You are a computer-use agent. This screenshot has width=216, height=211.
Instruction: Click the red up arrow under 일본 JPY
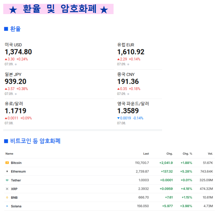pyautogui.click(x=6, y=89)
